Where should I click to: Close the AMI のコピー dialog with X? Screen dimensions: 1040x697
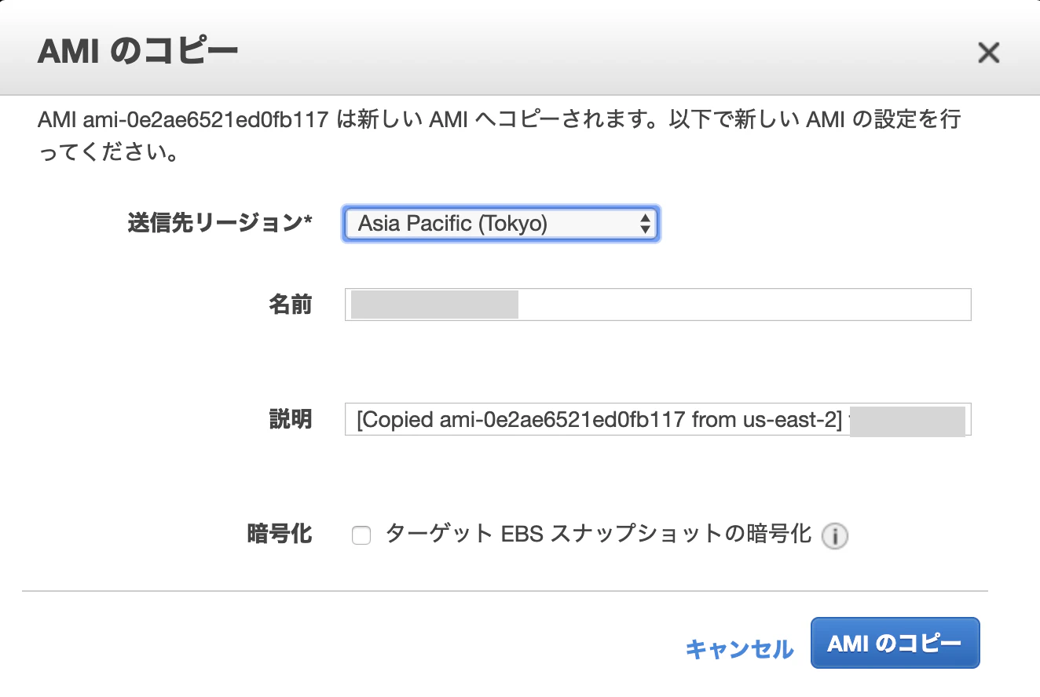pyautogui.click(x=988, y=53)
